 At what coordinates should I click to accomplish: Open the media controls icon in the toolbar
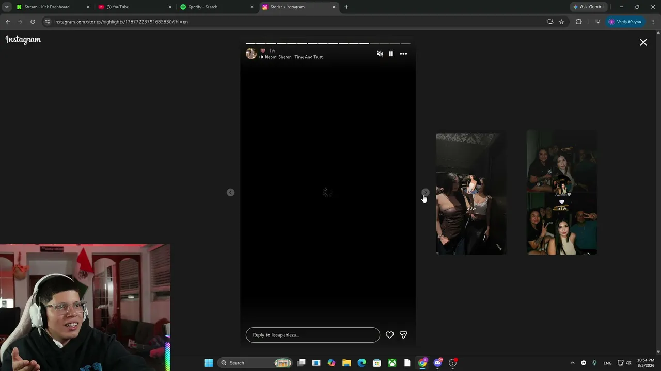click(x=597, y=22)
